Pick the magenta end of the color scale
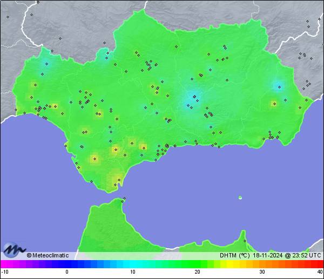The width and height of the screenshot is (324, 279). click(x=4, y=264)
